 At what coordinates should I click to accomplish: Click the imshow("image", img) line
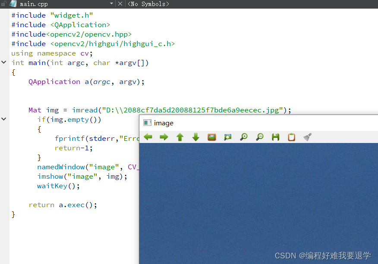tap(82, 177)
